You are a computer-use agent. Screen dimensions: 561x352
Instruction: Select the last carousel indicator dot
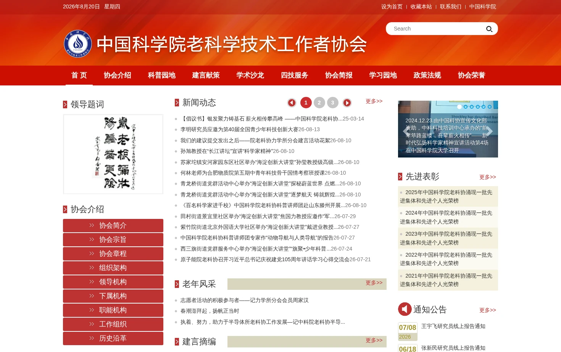click(x=490, y=107)
